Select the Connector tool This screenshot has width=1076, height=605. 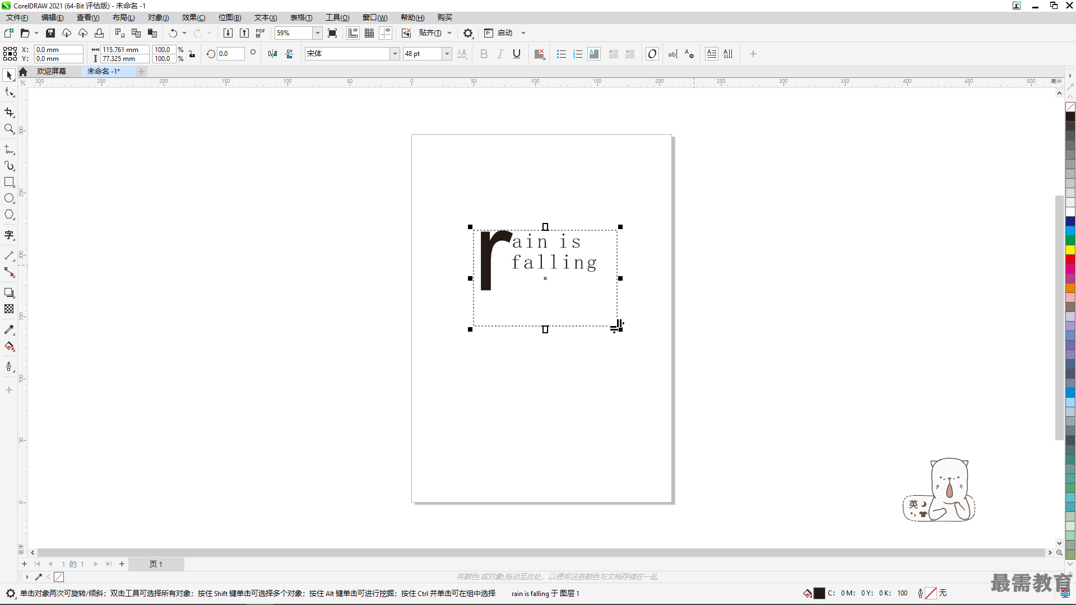click(9, 272)
